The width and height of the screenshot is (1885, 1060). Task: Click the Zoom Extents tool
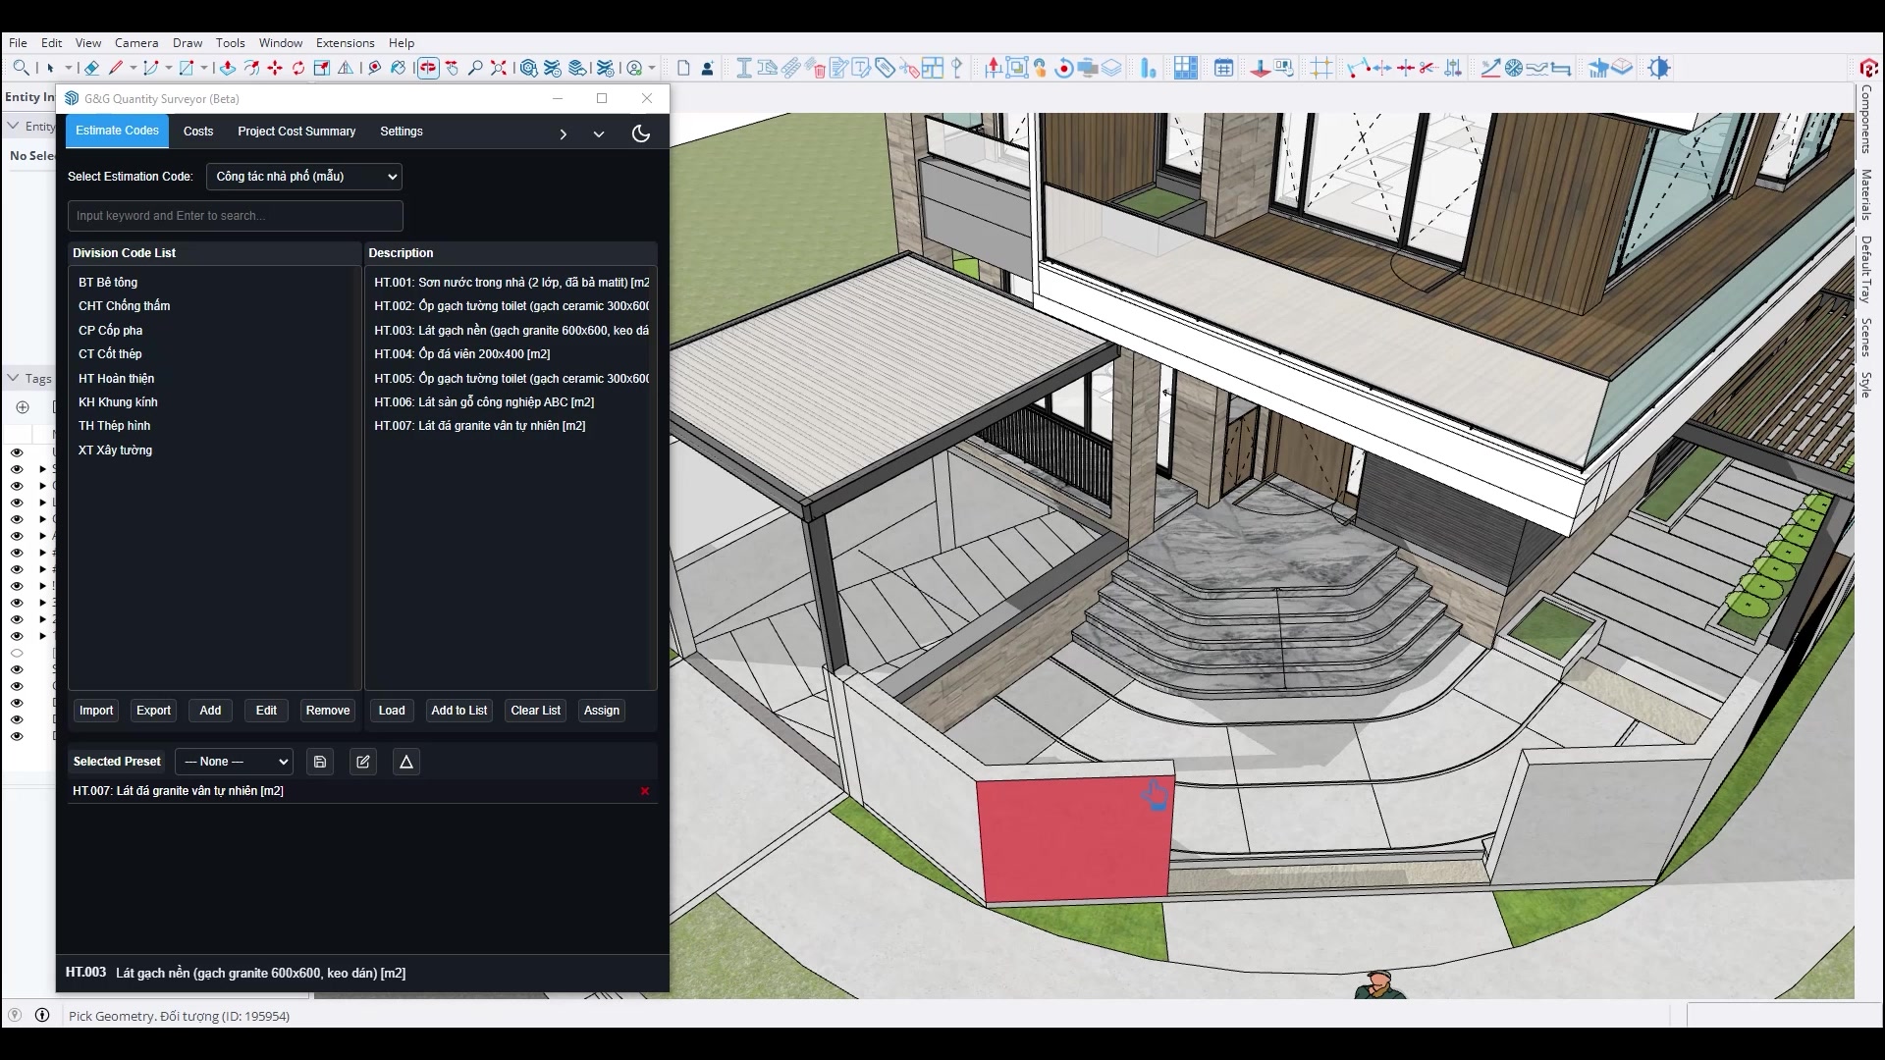pyautogui.click(x=499, y=68)
